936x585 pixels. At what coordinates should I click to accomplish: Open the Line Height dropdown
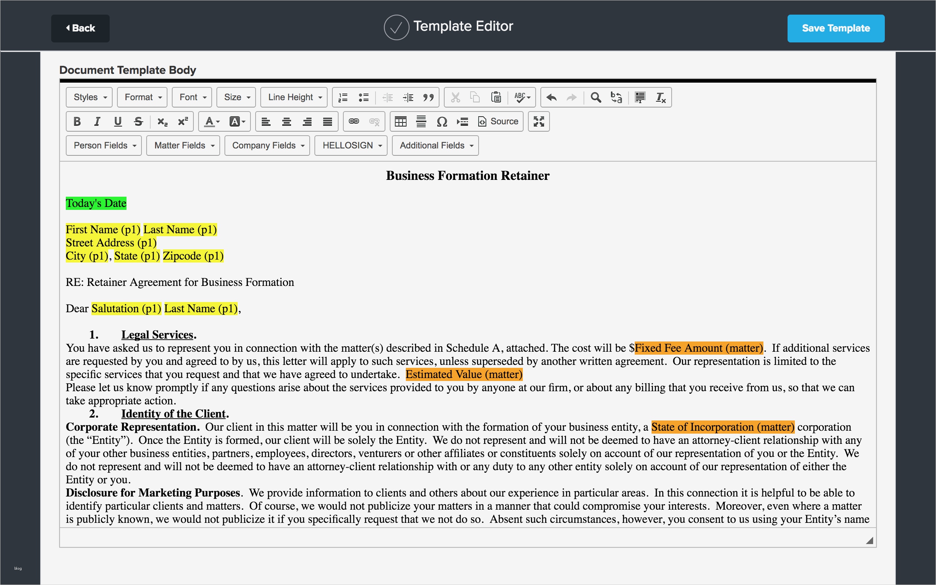point(294,97)
